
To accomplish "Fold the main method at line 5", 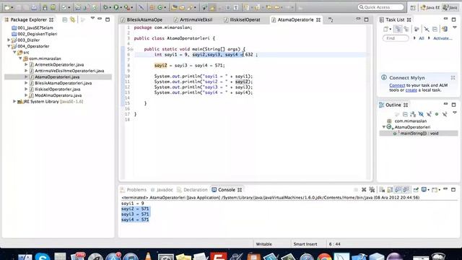I will 131,49.
